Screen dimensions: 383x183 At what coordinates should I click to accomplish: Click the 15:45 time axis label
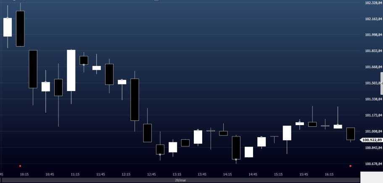(304, 174)
